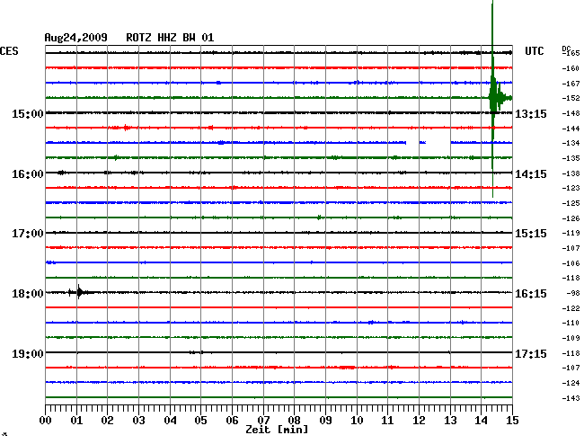Viewport: 584px width, 444px height.
Task: Select the 15:15 UTC time label
Action: [x=531, y=234]
